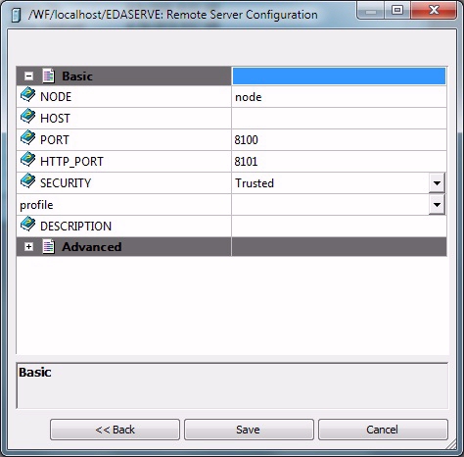Click the Advanced section header label
464x457 pixels.
point(92,247)
